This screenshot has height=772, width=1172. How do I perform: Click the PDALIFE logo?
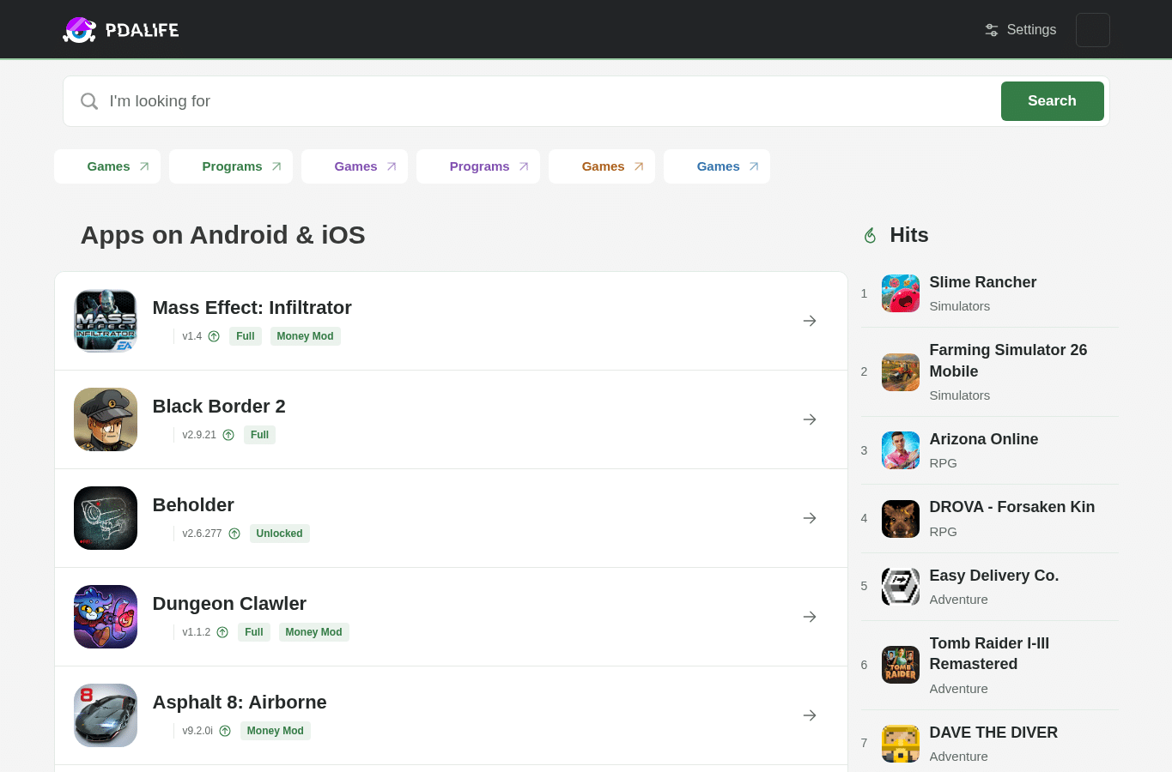[121, 30]
